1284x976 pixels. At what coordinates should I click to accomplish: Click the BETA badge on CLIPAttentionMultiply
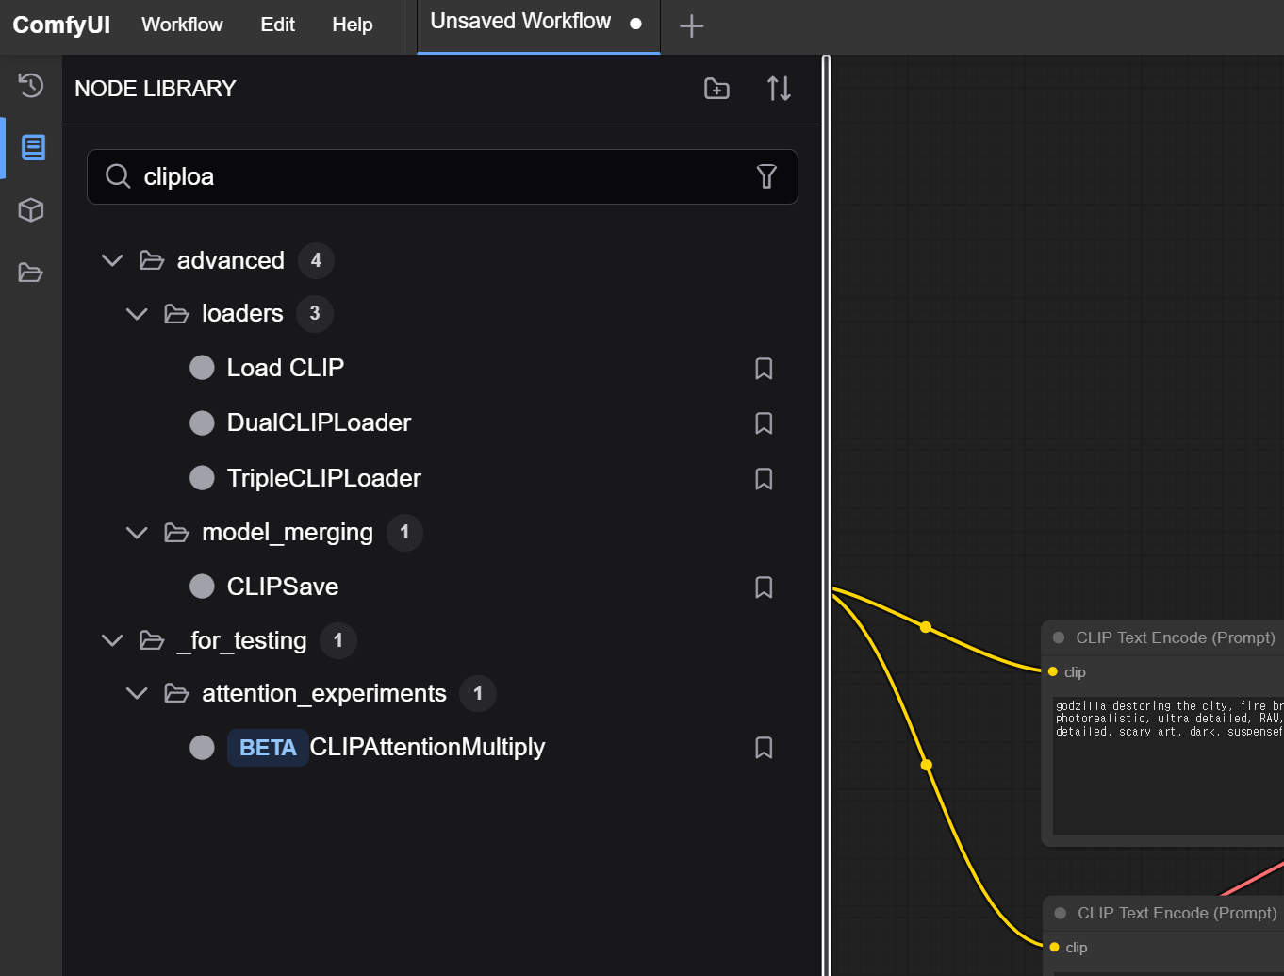click(x=268, y=748)
